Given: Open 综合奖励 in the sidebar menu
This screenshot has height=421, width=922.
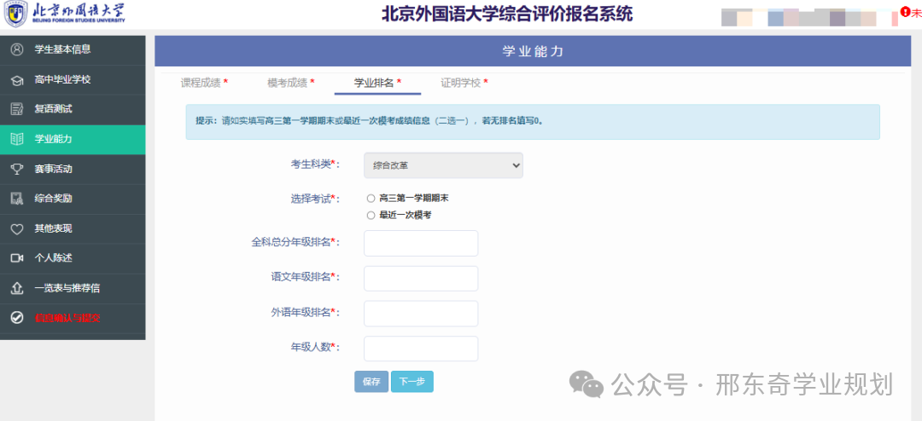Looking at the screenshot, I should [53, 199].
